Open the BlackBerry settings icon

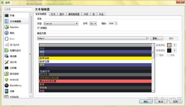pyautogui.click(x=6, y=85)
